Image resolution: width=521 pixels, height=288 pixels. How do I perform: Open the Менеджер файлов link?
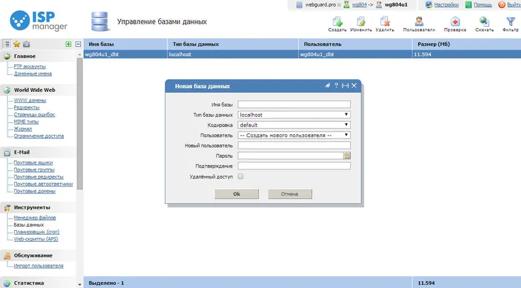point(35,218)
